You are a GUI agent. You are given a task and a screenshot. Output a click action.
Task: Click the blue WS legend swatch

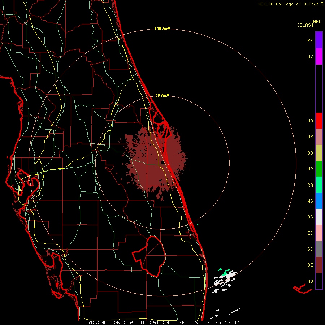[319, 201]
